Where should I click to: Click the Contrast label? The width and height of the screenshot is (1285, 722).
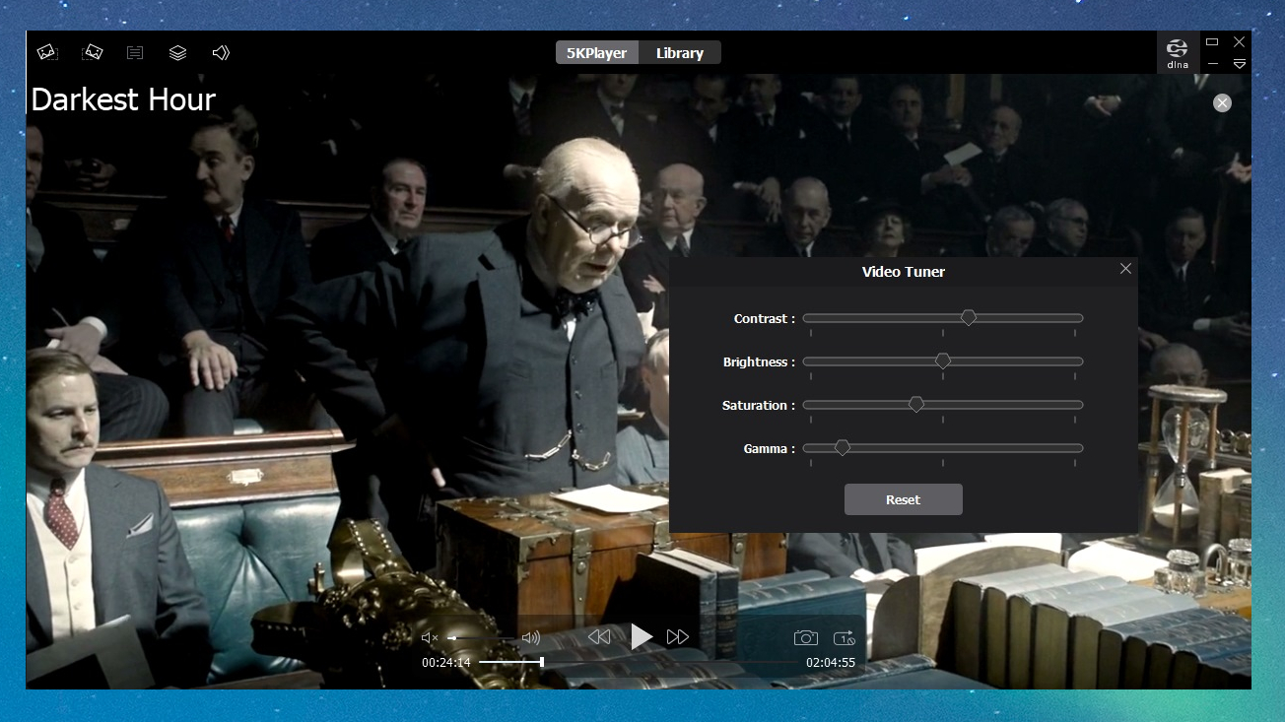[x=764, y=319]
